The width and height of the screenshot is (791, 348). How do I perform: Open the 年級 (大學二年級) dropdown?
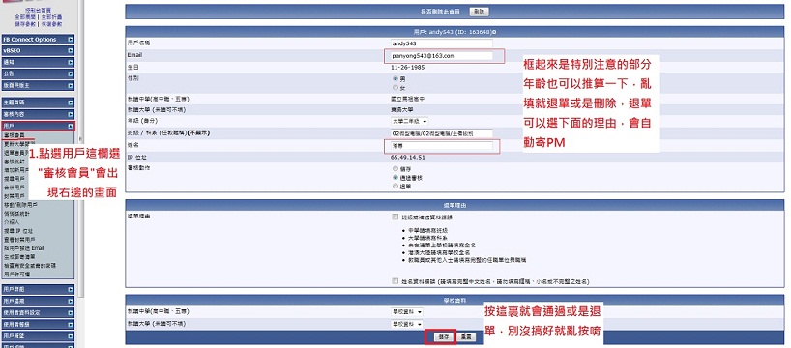coord(410,122)
